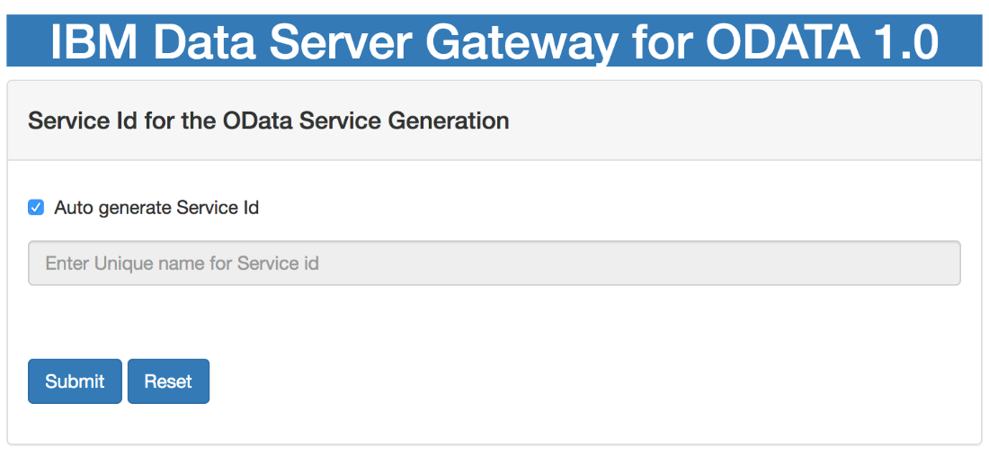Viewport: 989px width, 457px height.
Task: Click the Submit button
Action: [x=75, y=381]
